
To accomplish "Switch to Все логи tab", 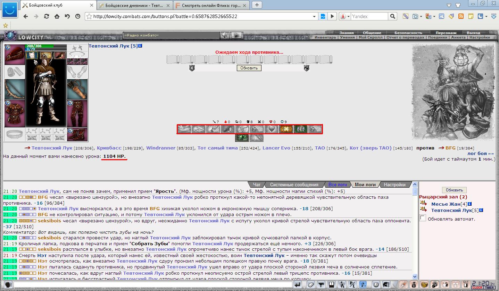I will coord(338,185).
